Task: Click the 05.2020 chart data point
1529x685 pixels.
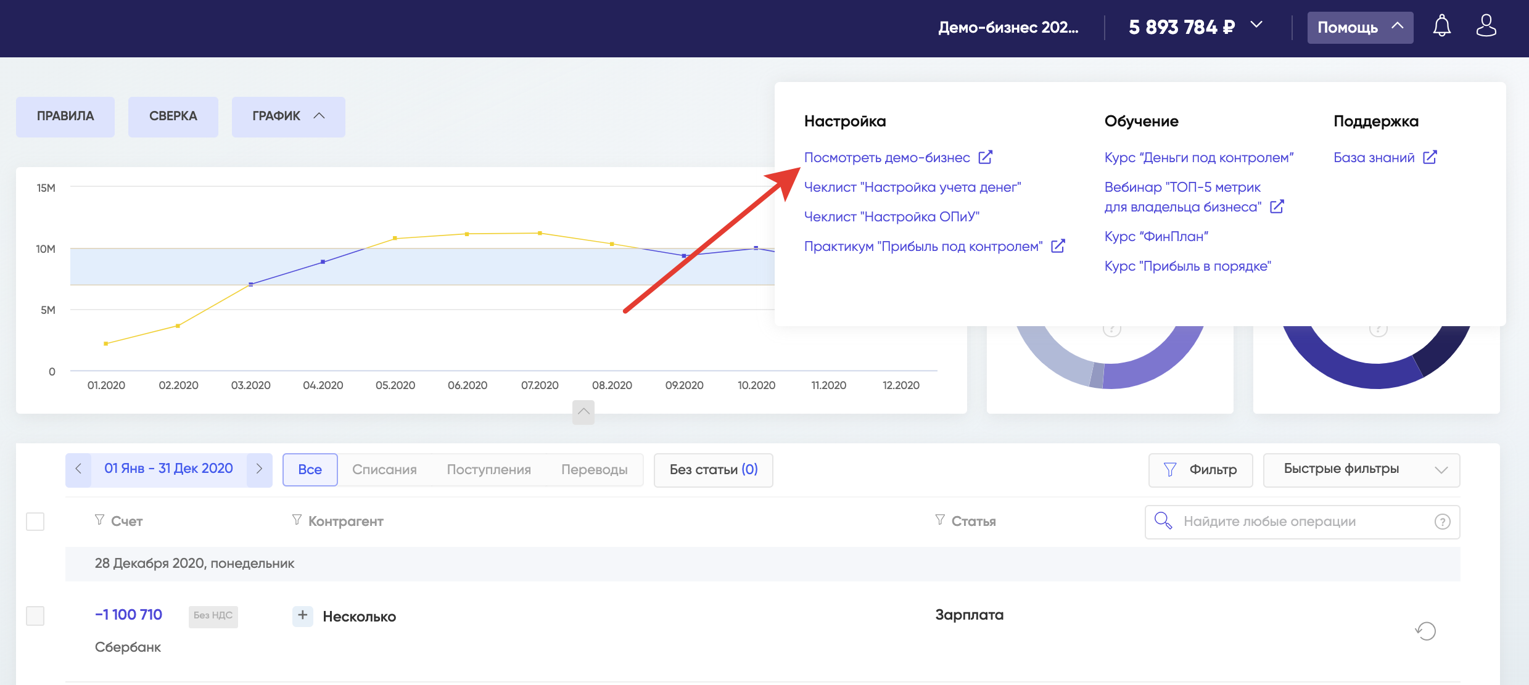Action: coord(395,238)
